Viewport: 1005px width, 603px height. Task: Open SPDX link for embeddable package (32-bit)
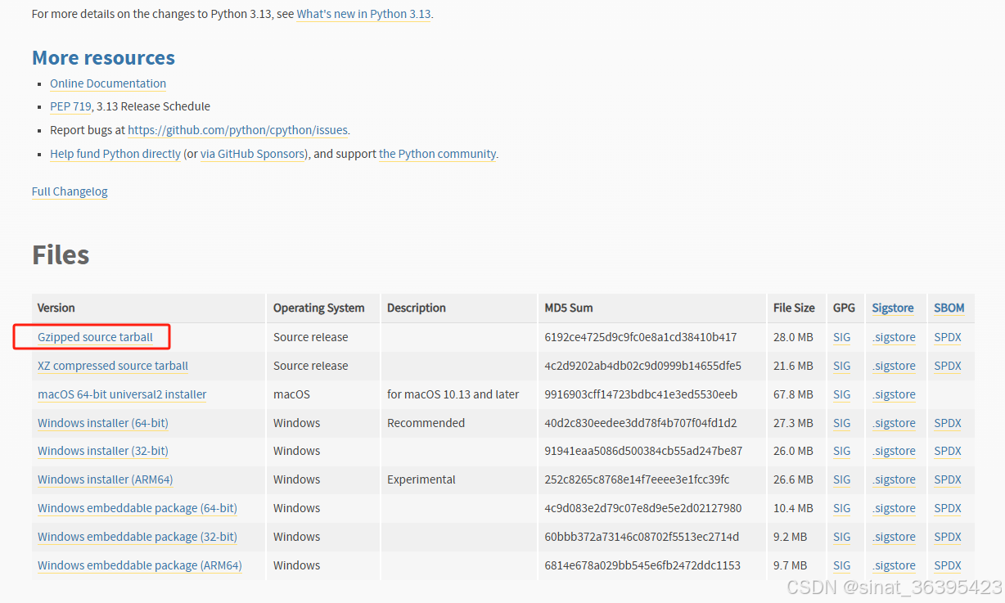point(948,537)
